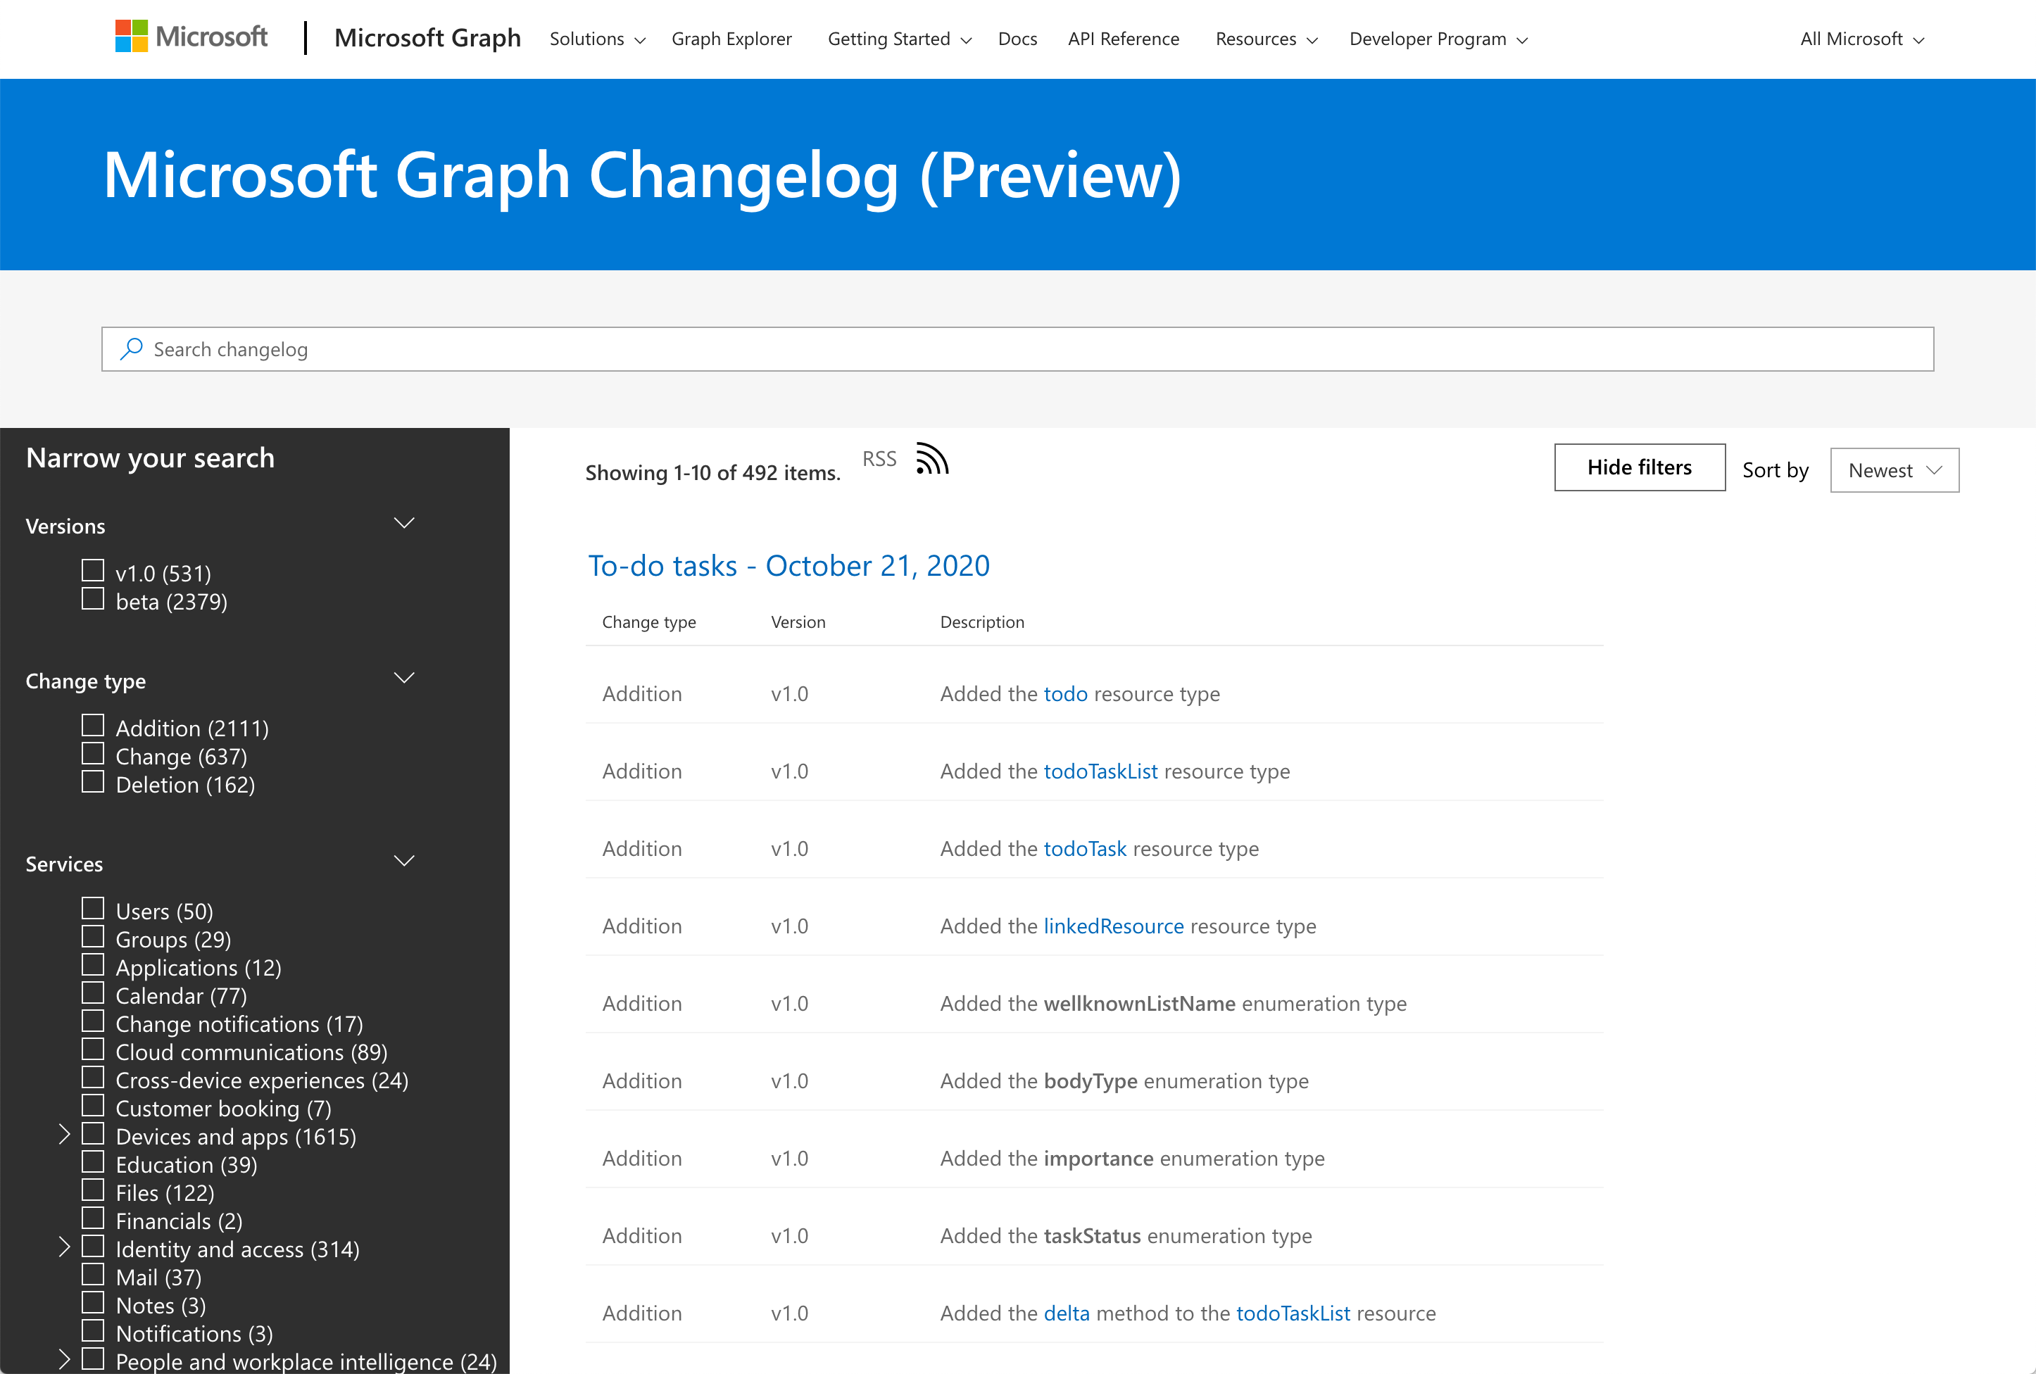Viewport: 2036px width, 1374px height.
Task: Tick the Notes (3) checkbox
Action: 93,1303
